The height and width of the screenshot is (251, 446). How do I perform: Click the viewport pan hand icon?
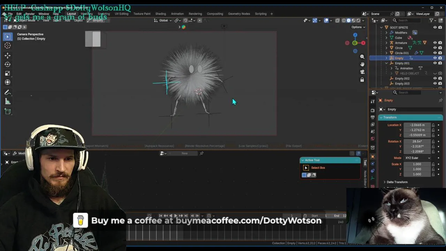tap(362, 64)
